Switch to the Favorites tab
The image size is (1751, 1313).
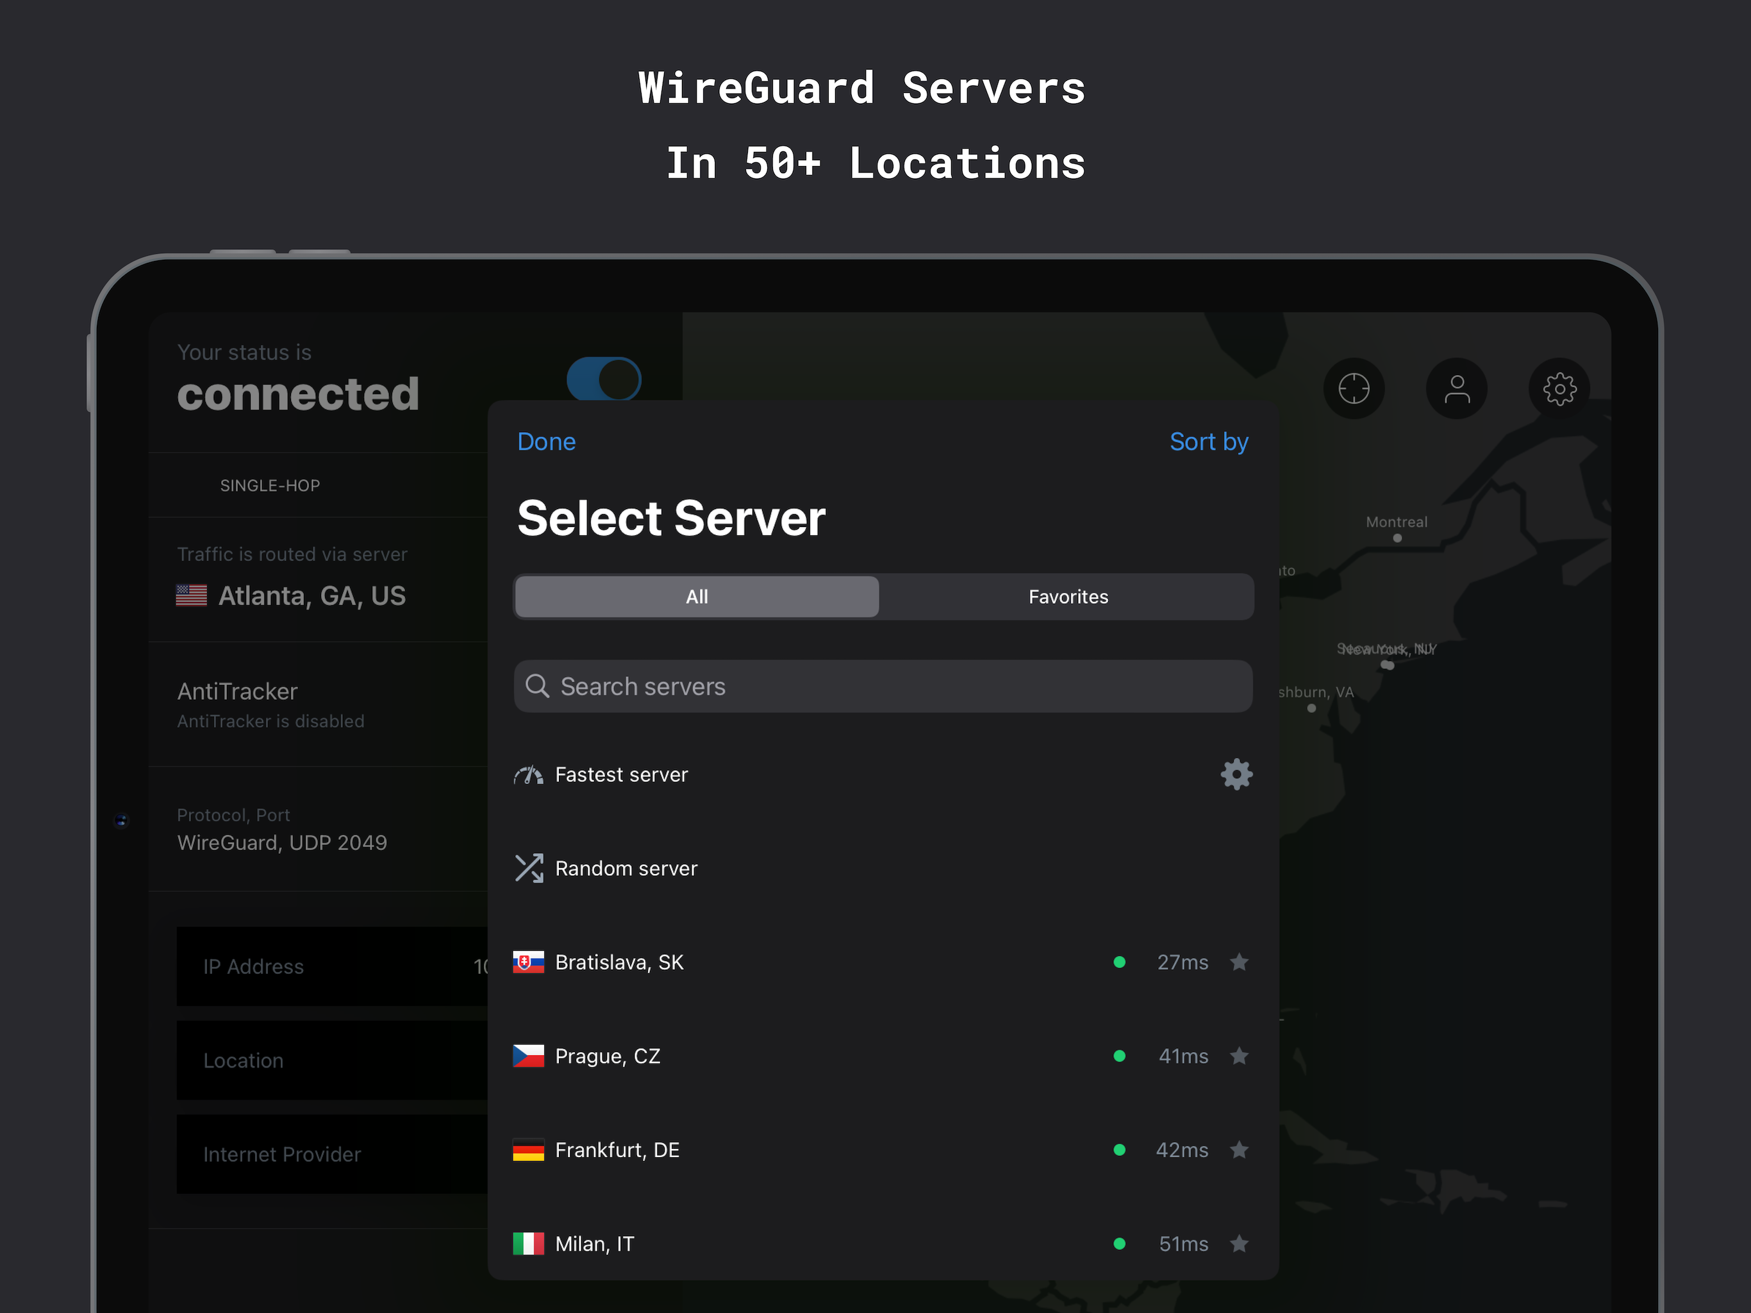1067,596
